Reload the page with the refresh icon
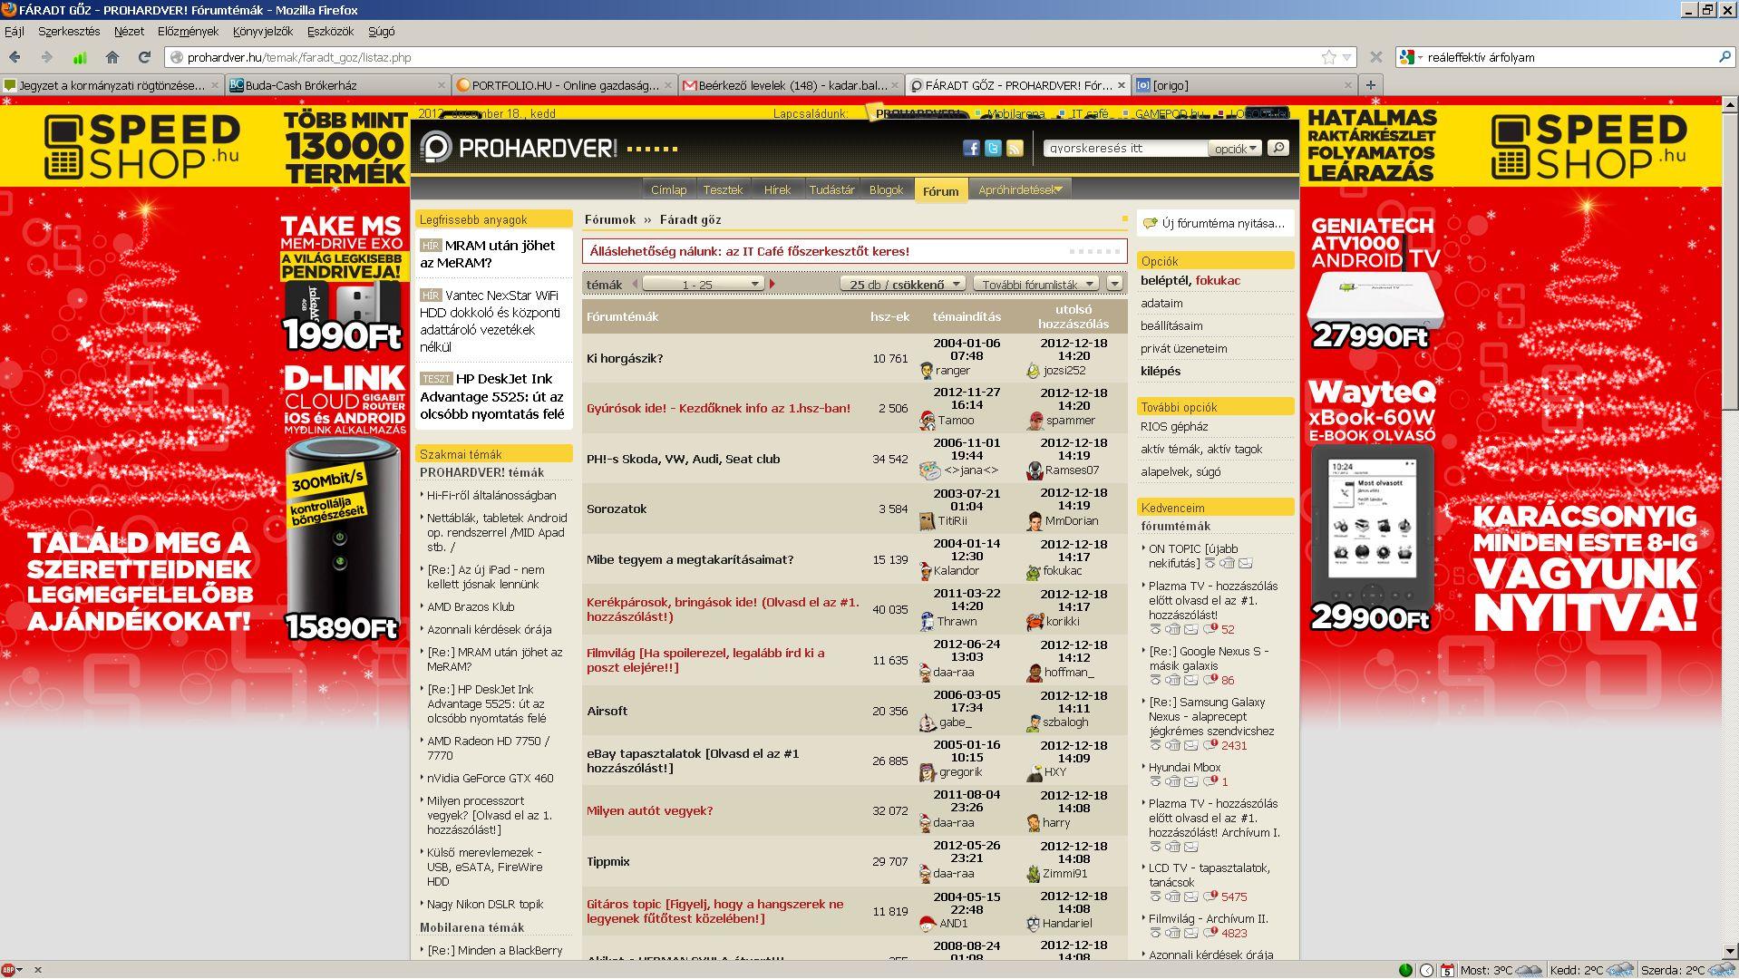The image size is (1739, 979). click(144, 57)
